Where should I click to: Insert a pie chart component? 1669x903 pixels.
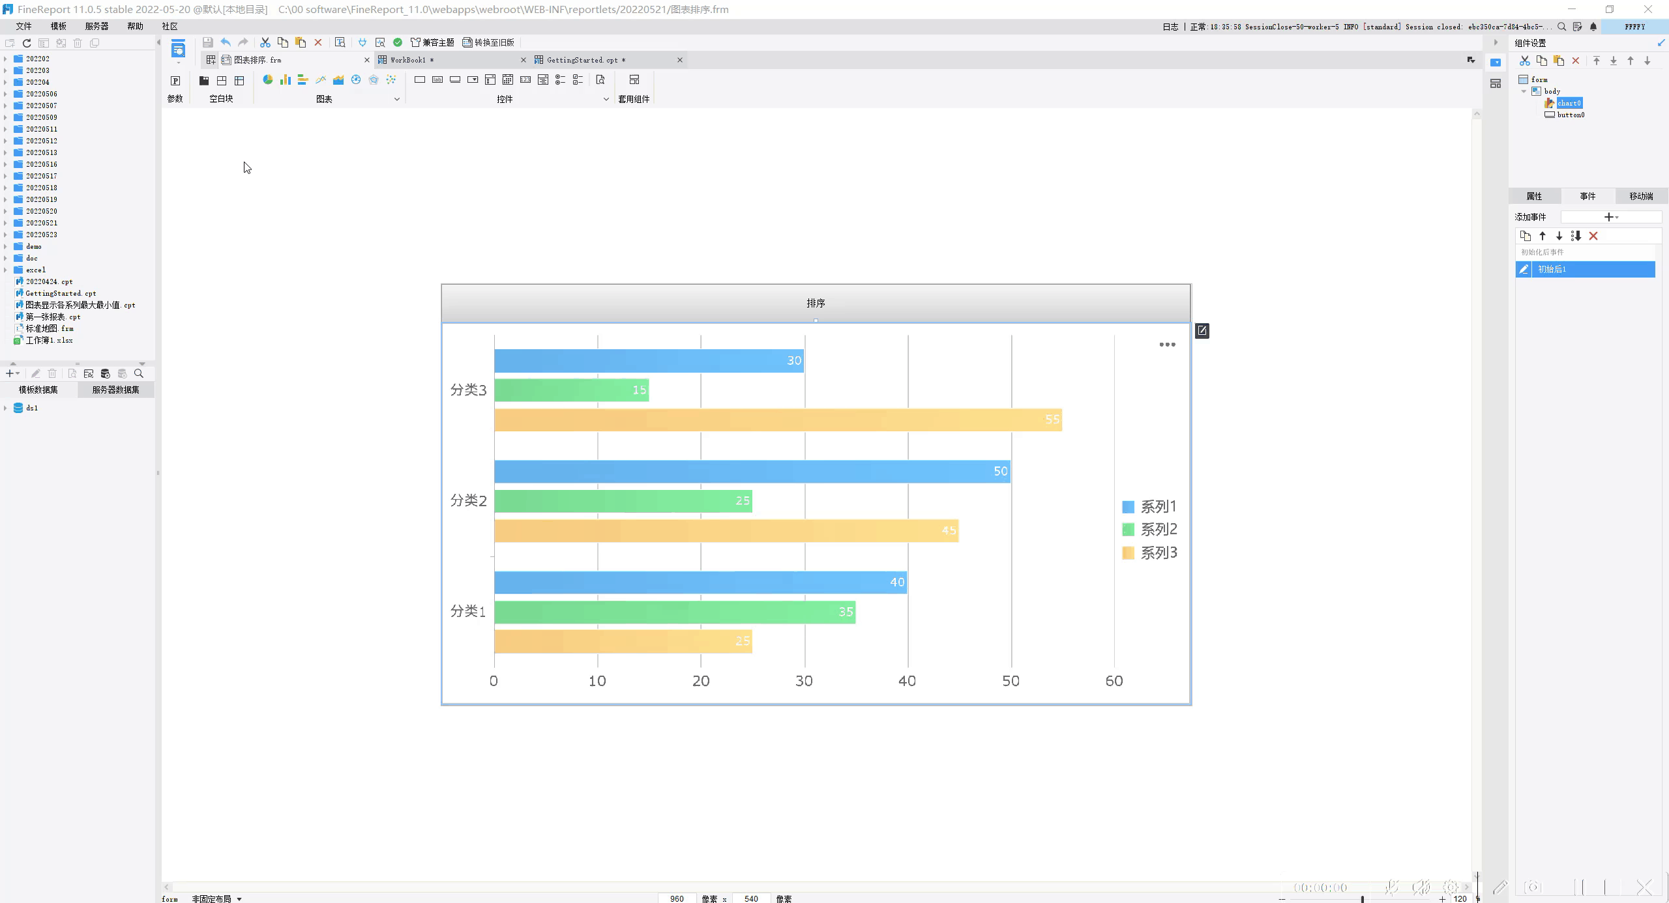(267, 79)
